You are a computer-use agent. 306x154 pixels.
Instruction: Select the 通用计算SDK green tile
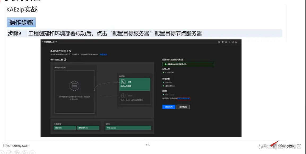(88, 128)
